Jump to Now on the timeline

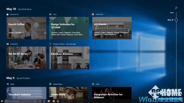point(172,12)
